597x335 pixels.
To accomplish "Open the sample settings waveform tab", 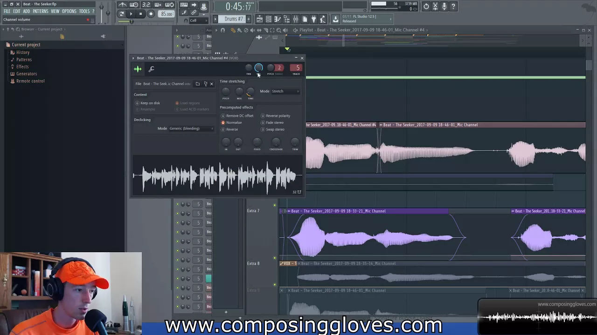I will point(138,69).
